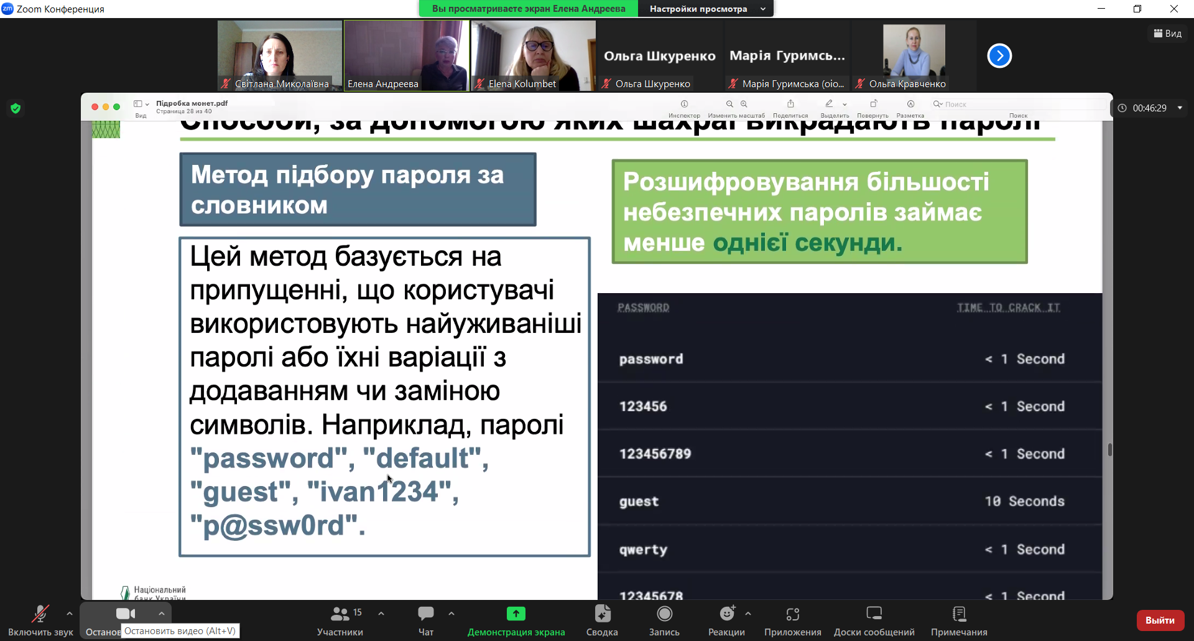Open the Сводка summary feature
The image size is (1194, 641).
[602, 620]
